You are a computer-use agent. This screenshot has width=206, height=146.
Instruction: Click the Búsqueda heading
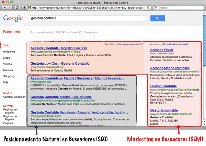(x=12, y=32)
